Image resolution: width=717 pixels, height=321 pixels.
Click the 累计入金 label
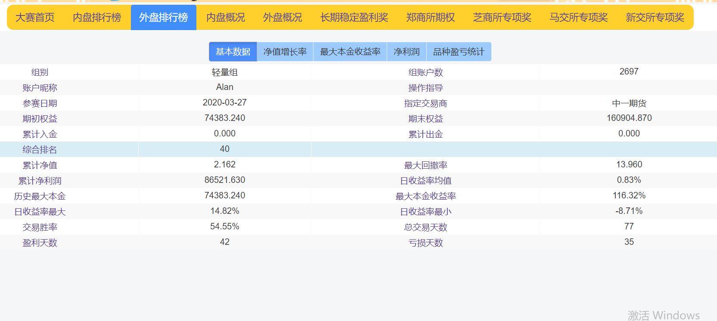click(x=40, y=134)
